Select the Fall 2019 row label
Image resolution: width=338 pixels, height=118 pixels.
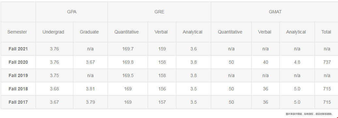click(x=18, y=75)
